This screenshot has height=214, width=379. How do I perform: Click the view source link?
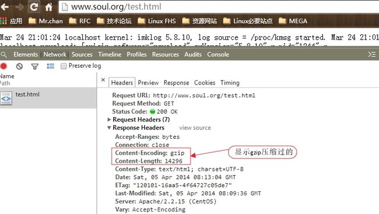coord(195,128)
